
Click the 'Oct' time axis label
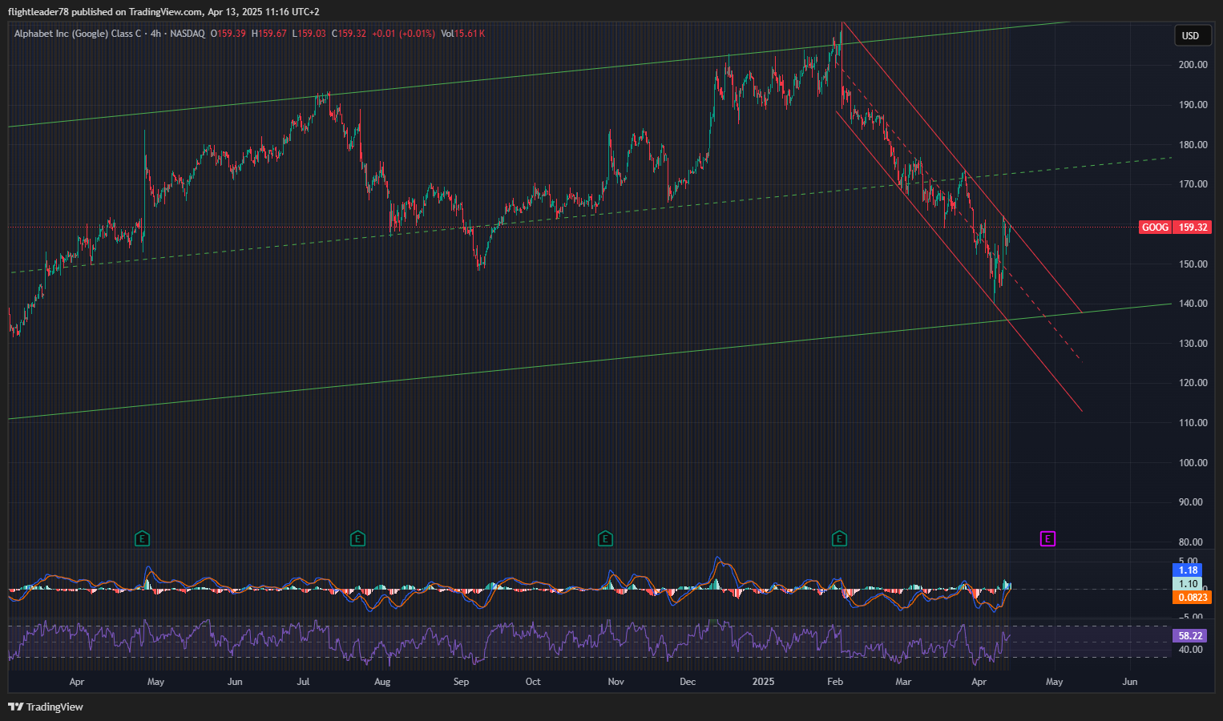click(533, 683)
